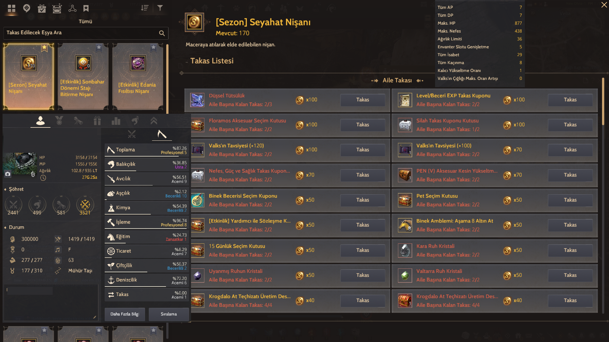This screenshot has width=609, height=342.
Task: Toggle favorite star on Sezon Seyahat Nişanı card
Action: pyautogui.click(x=44, y=48)
